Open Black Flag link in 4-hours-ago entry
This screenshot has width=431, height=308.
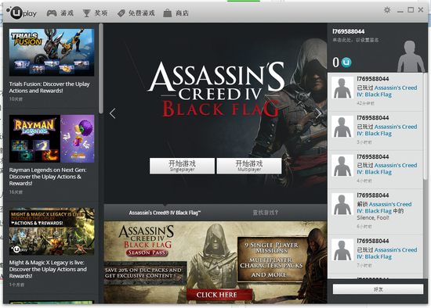pos(387,169)
